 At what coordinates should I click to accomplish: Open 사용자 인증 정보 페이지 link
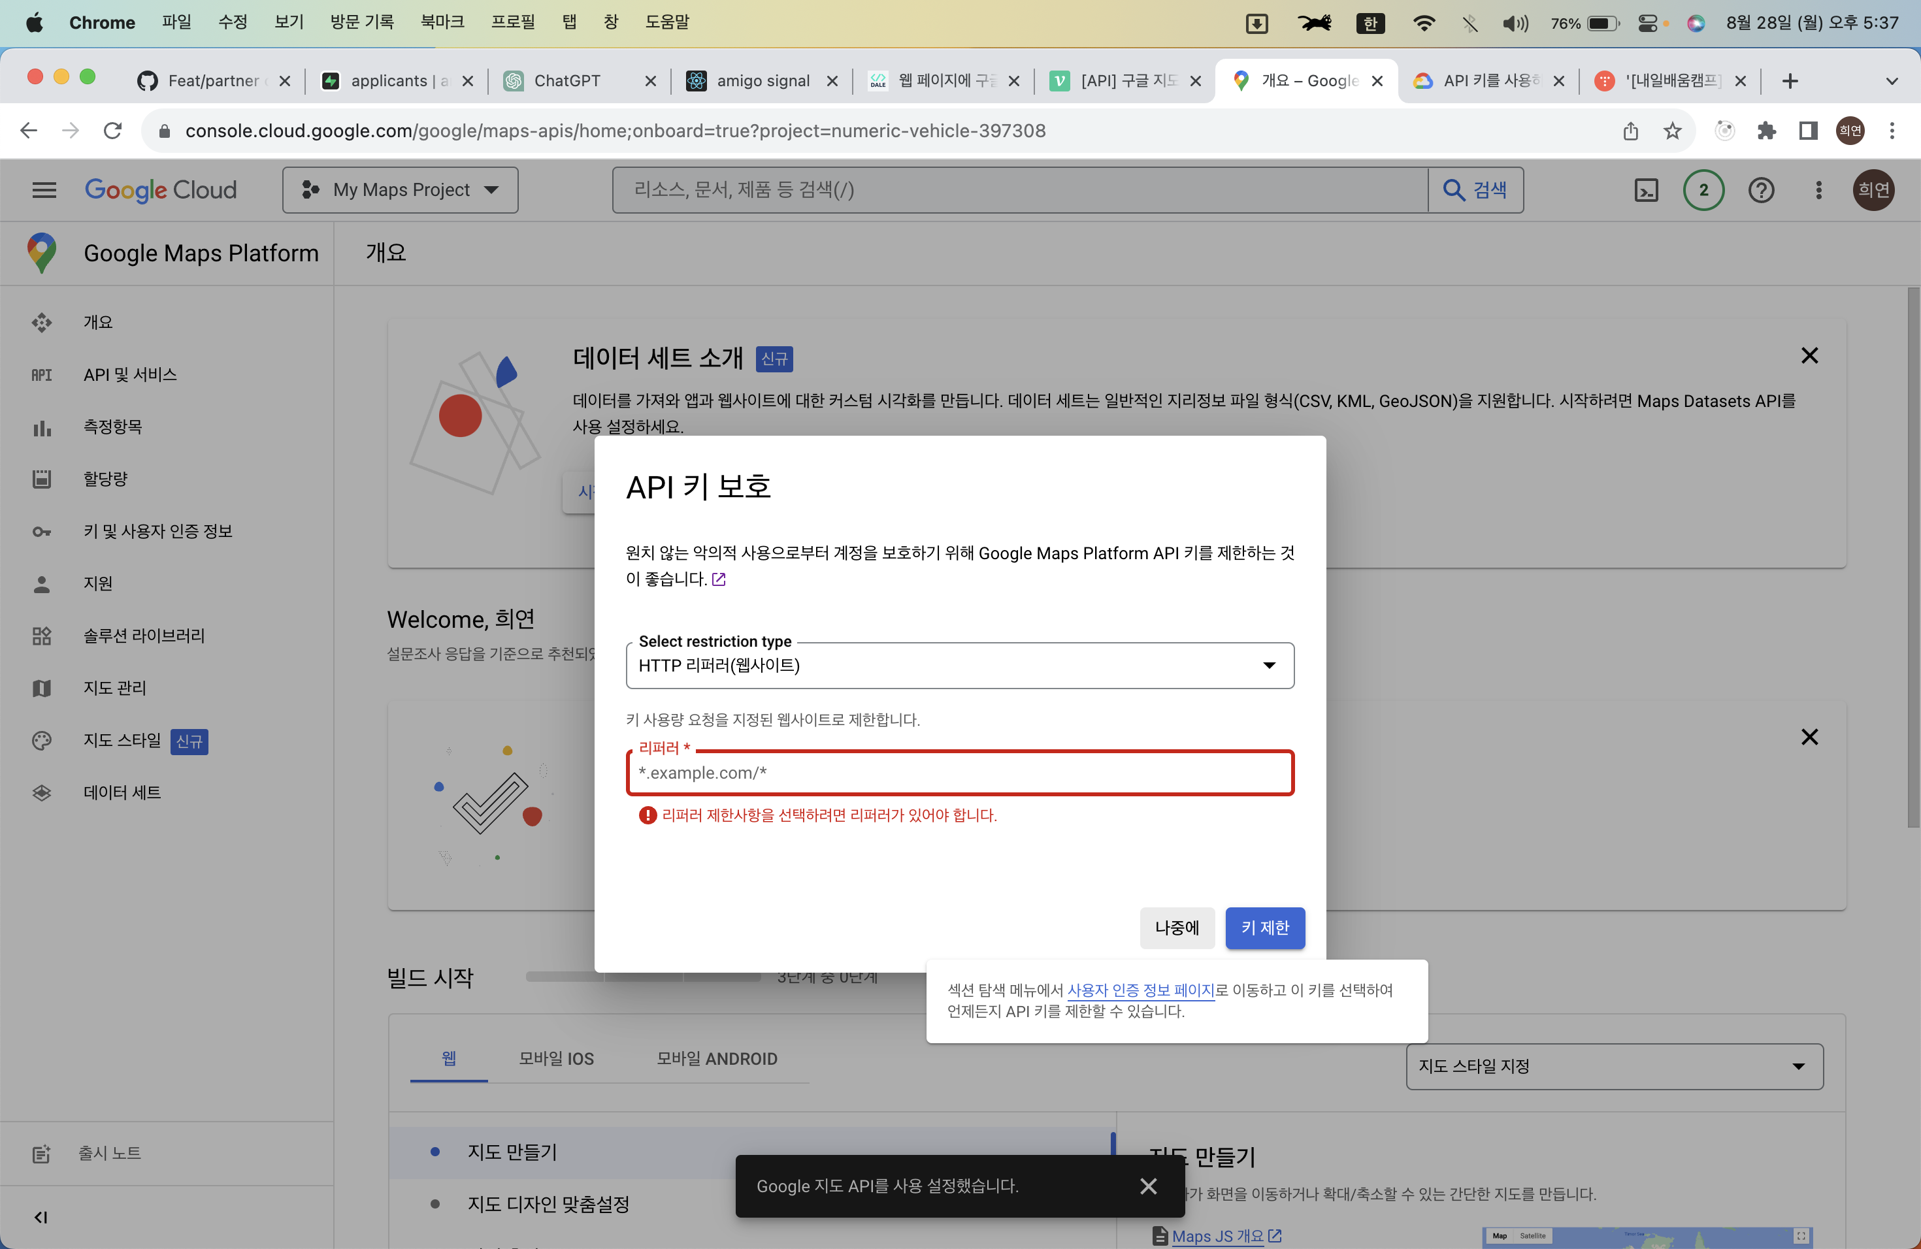click(x=1140, y=990)
